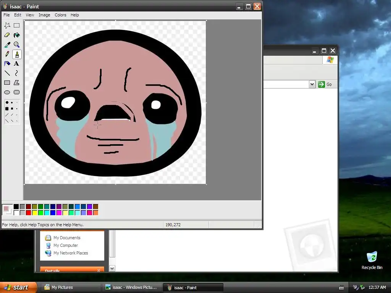Click the system tray clock 12:37 AM
The width and height of the screenshot is (391, 293).
(x=377, y=287)
